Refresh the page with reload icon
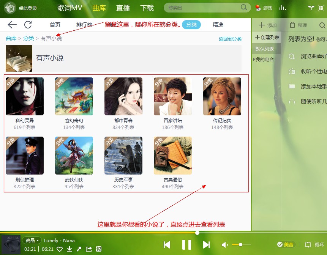327x255 pixels. [x=28, y=25]
